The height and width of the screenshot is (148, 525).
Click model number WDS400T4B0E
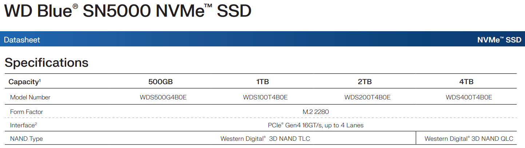point(469,97)
